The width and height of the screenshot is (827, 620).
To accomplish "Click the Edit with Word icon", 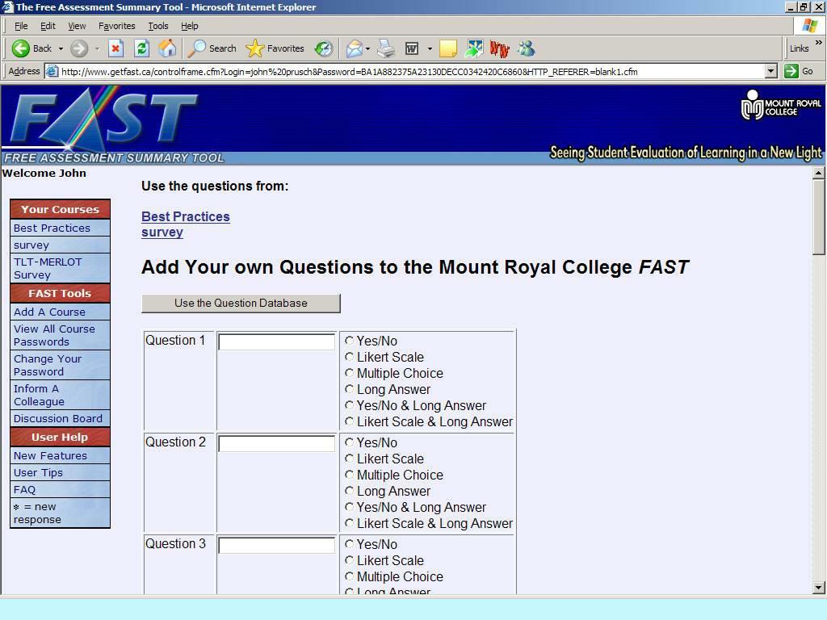I will (x=412, y=48).
